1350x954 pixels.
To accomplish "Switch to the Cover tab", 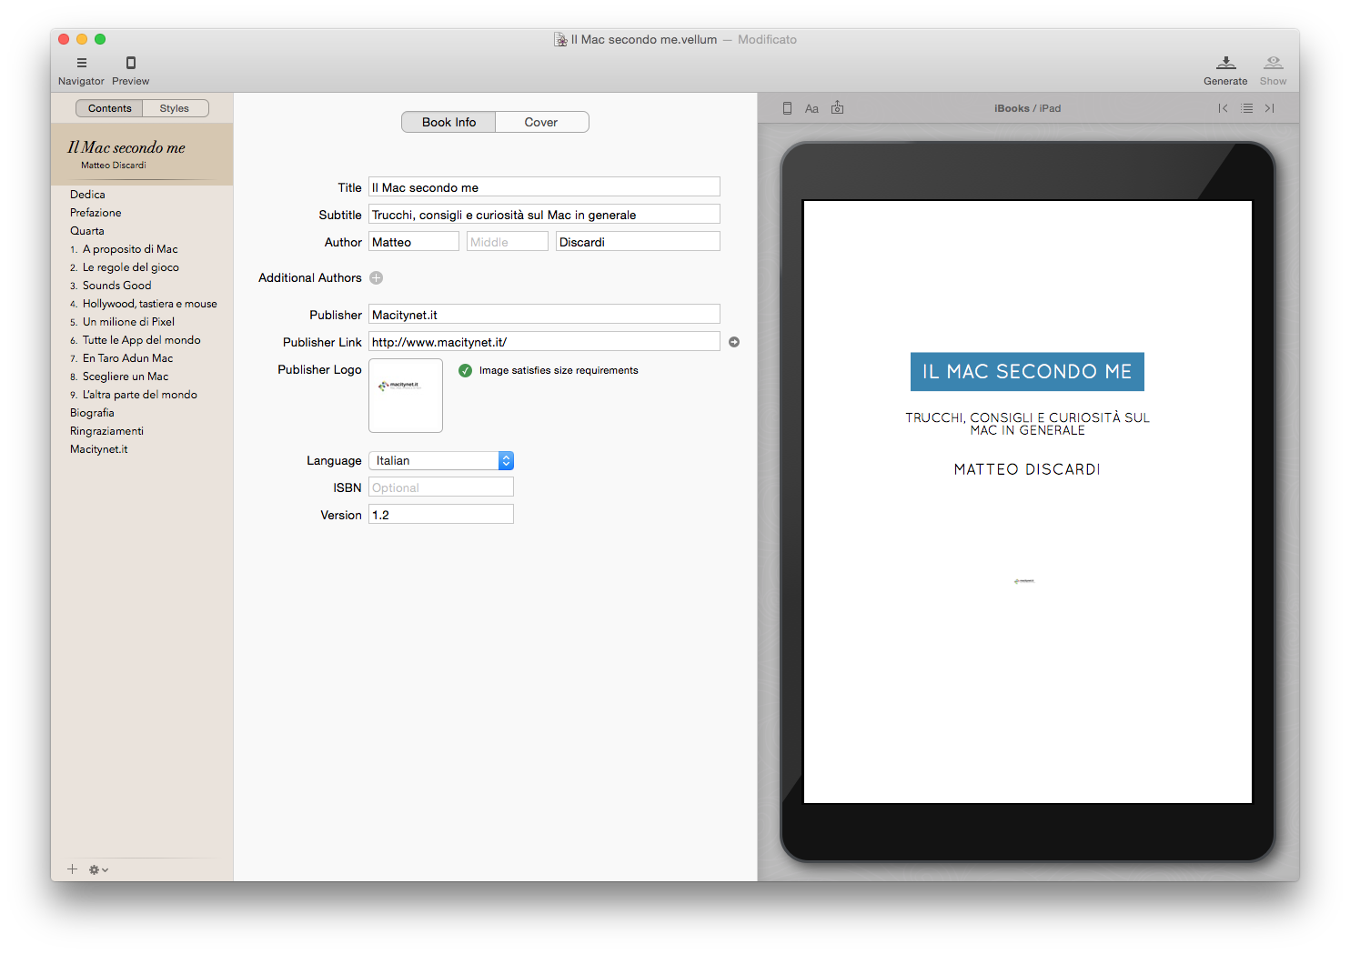I will coord(542,121).
